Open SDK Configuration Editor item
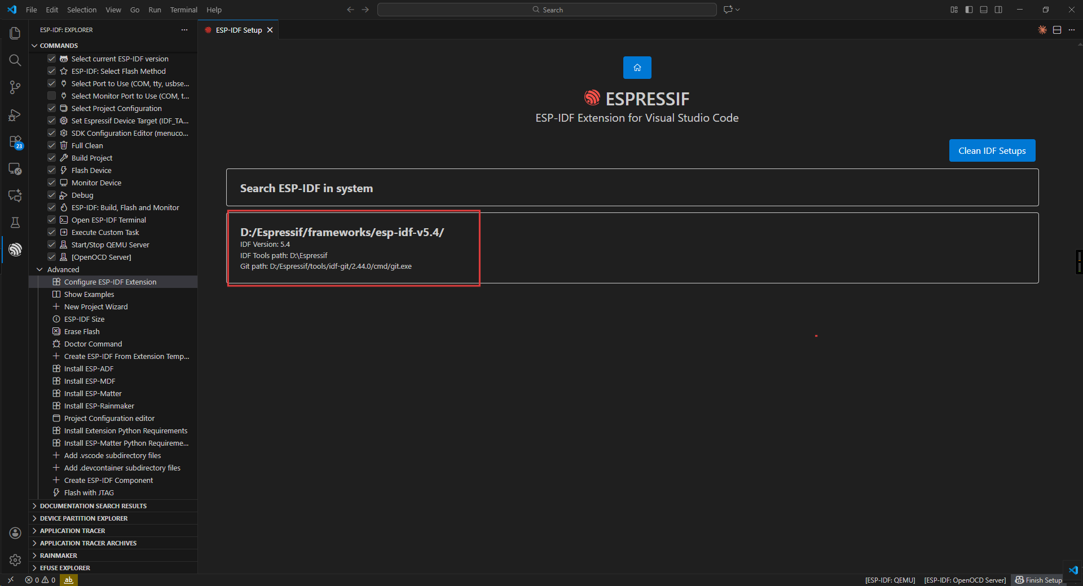Viewport: 1083px width, 586px height. pos(113,133)
